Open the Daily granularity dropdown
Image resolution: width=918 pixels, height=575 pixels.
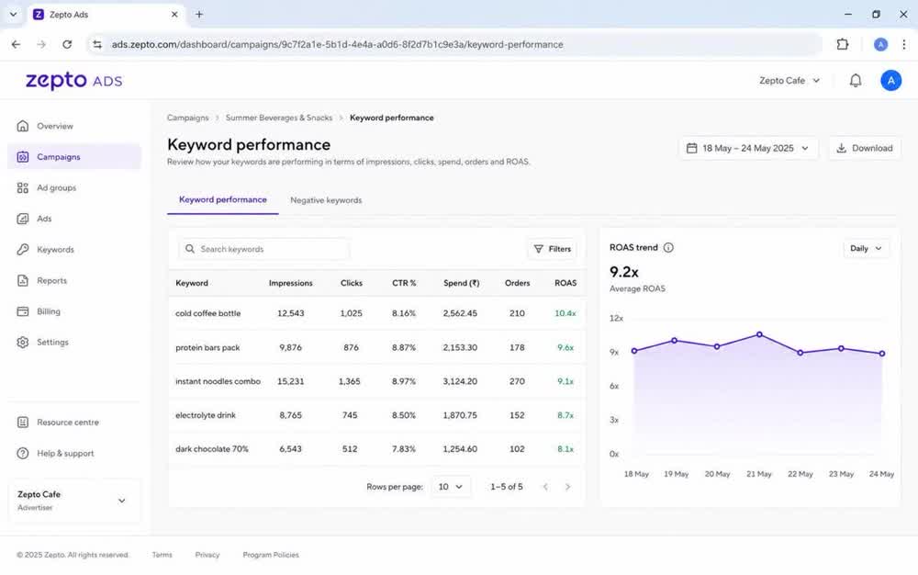coord(866,248)
